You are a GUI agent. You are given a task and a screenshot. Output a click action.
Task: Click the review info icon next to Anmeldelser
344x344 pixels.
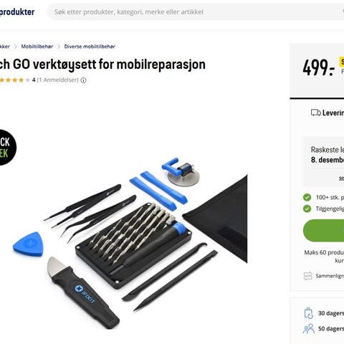pyautogui.click(x=83, y=80)
